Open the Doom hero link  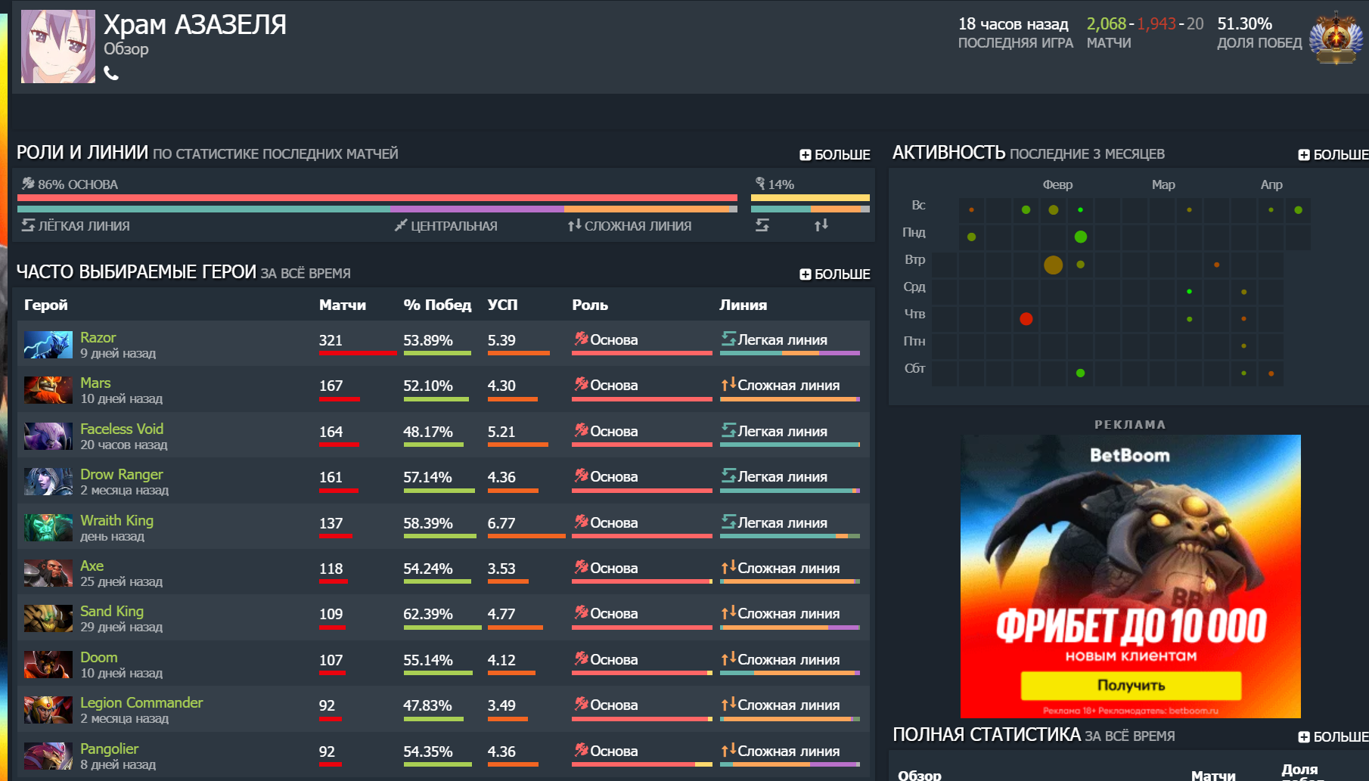click(99, 657)
